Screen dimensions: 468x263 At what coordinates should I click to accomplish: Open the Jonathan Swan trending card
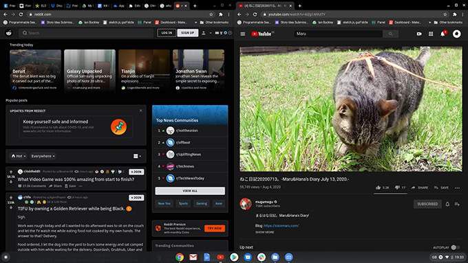click(x=198, y=70)
